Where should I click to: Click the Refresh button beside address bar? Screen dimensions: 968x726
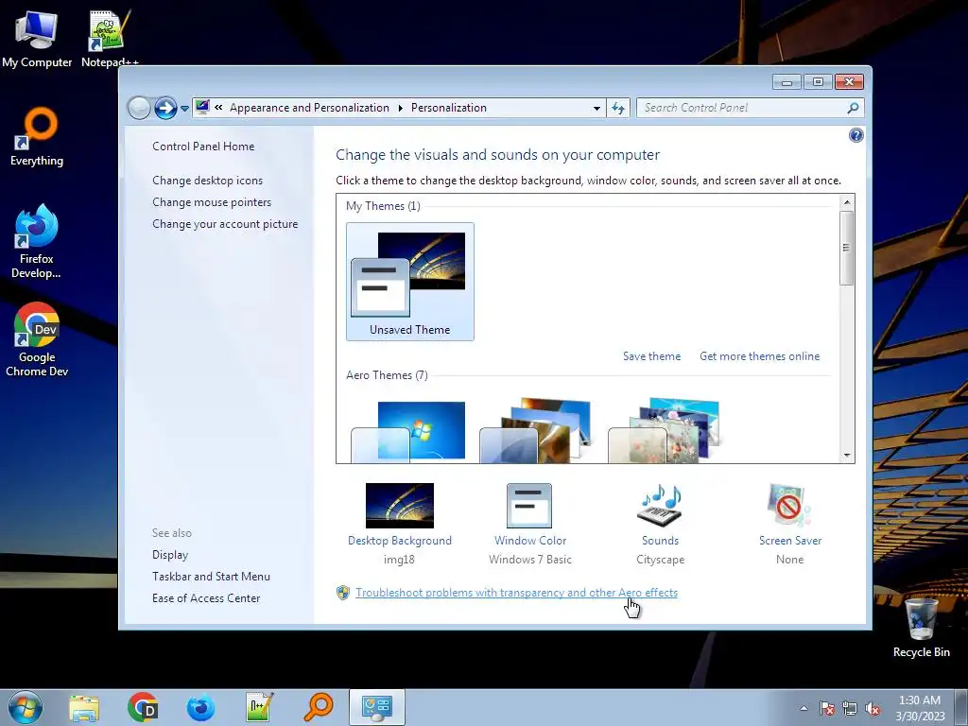[618, 108]
